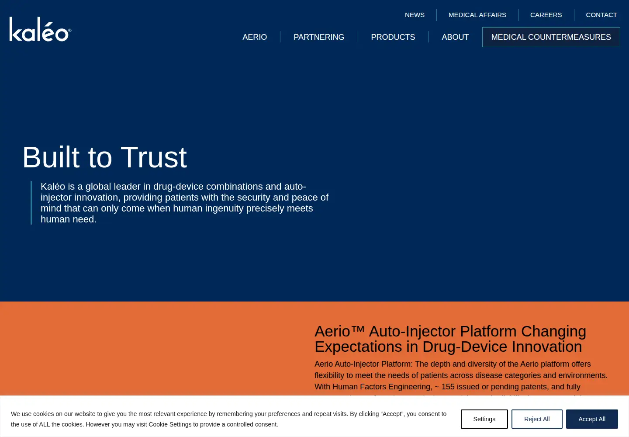The width and height of the screenshot is (629, 437).
Task: Accept all cookies
Action: [592, 419]
